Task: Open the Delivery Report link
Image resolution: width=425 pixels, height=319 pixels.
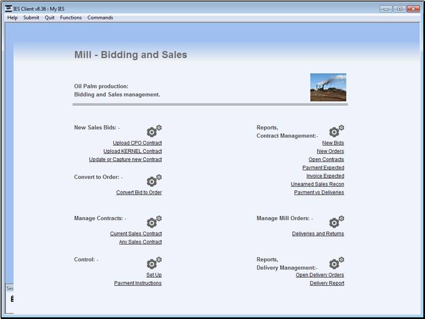Action: point(327,283)
